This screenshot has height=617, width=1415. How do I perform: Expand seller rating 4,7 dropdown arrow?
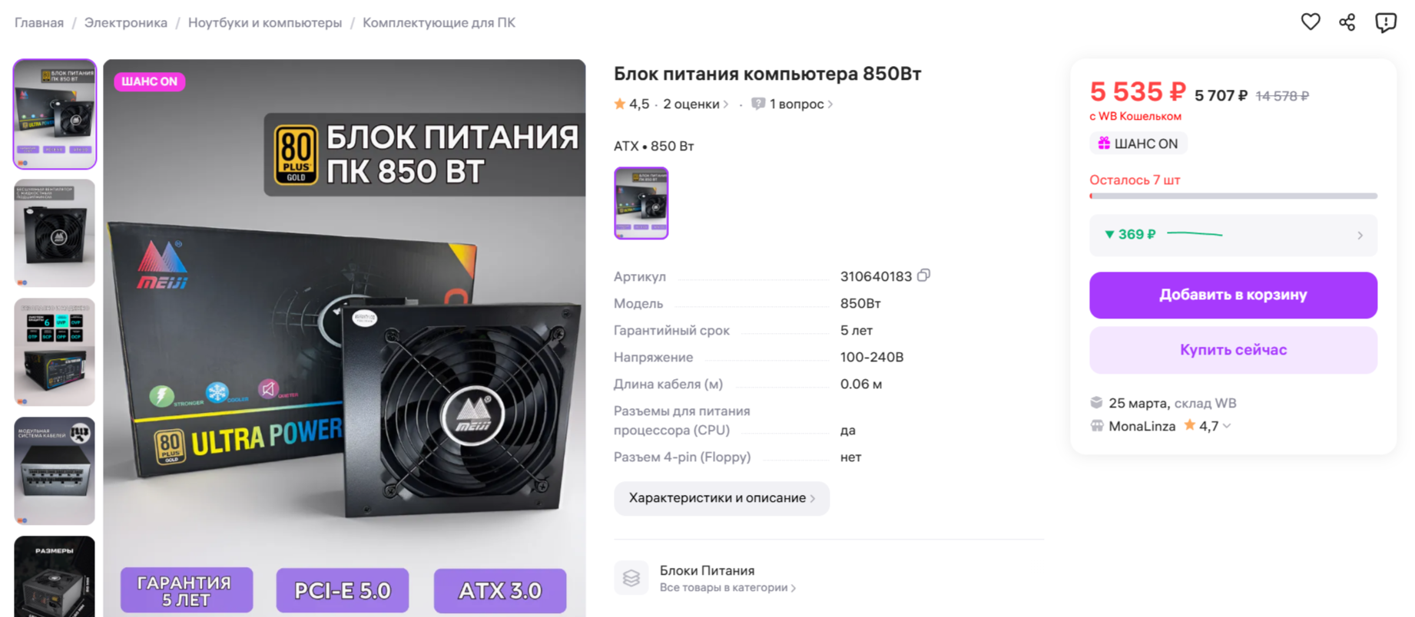[x=1227, y=426]
